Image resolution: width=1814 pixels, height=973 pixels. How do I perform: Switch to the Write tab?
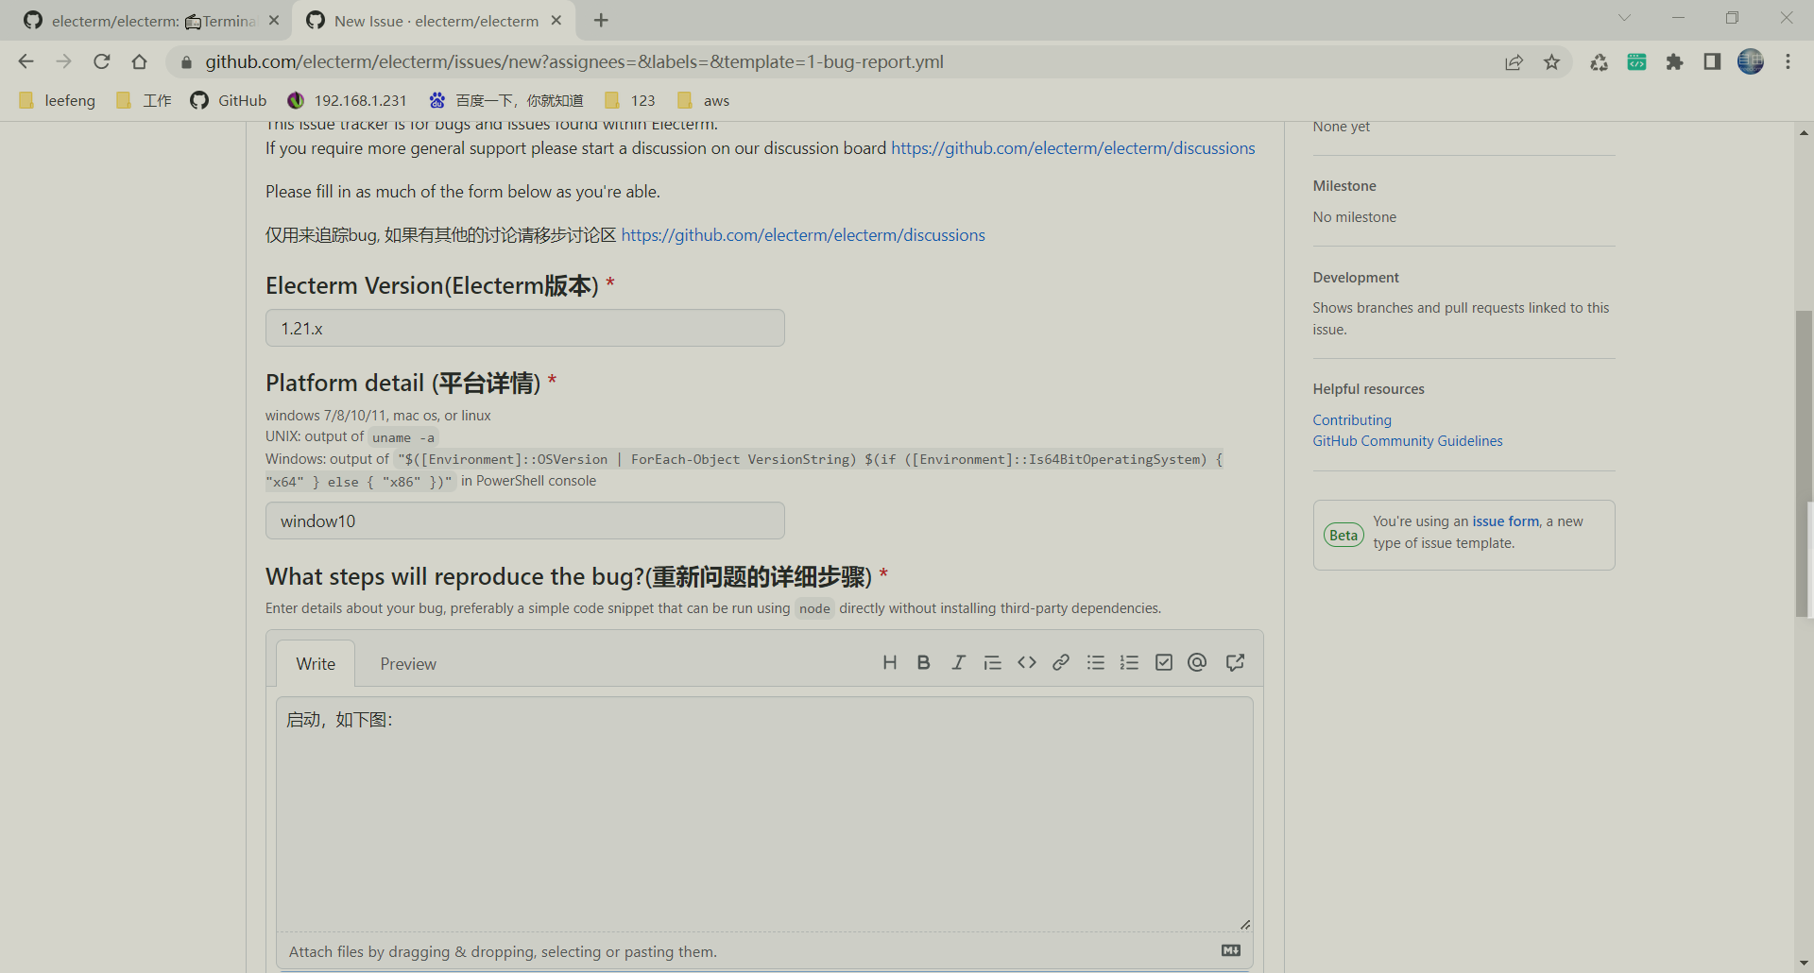pos(316,663)
